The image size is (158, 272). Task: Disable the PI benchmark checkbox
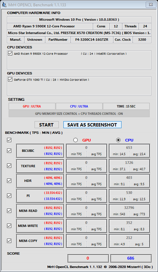[x=9, y=196]
